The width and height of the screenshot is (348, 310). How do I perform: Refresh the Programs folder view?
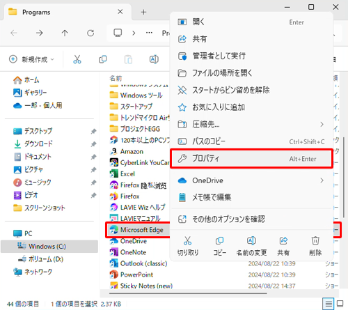tap(90, 33)
